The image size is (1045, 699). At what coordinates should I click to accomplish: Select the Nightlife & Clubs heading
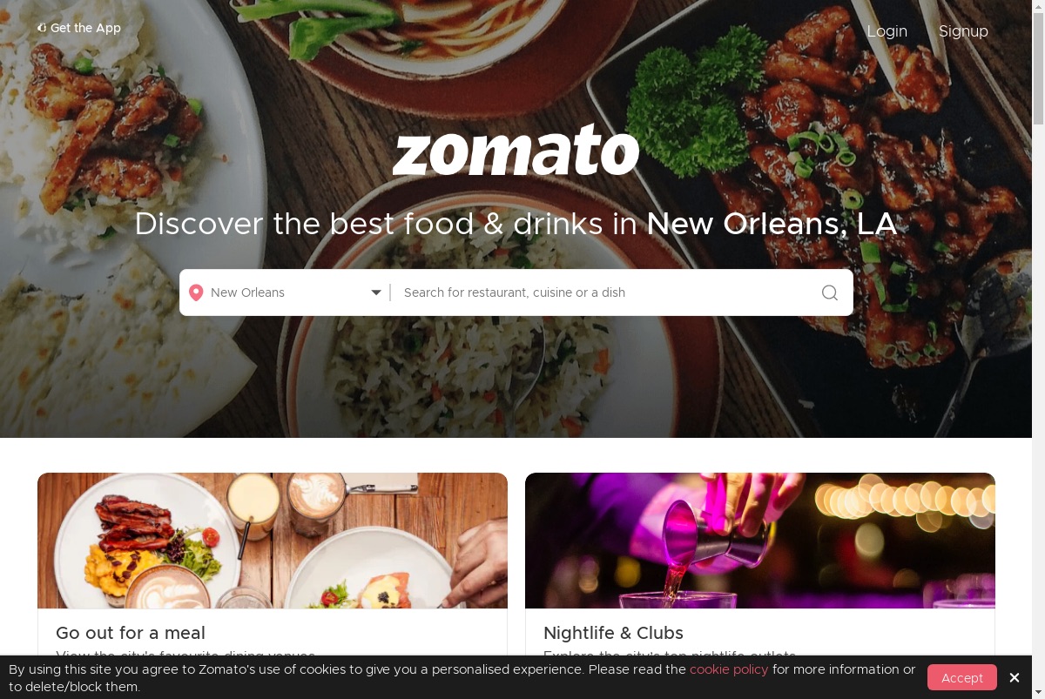(613, 633)
